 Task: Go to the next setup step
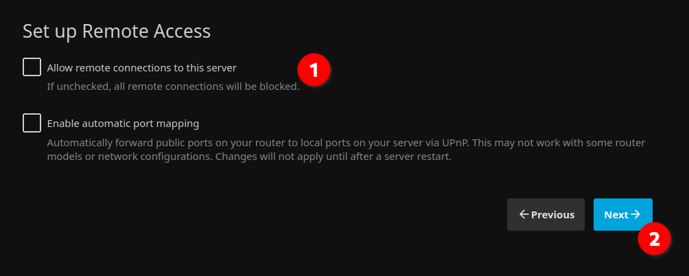point(622,214)
